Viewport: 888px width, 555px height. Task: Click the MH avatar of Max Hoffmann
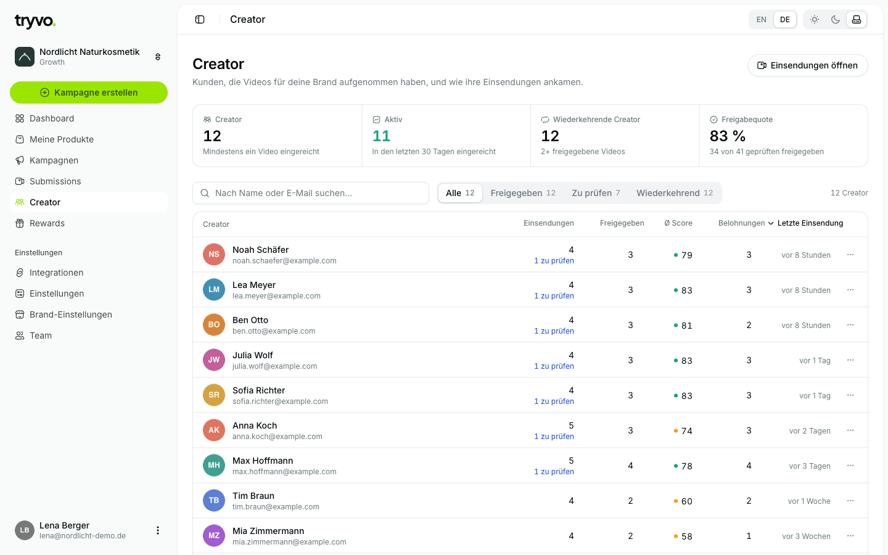[x=214, y=466]
